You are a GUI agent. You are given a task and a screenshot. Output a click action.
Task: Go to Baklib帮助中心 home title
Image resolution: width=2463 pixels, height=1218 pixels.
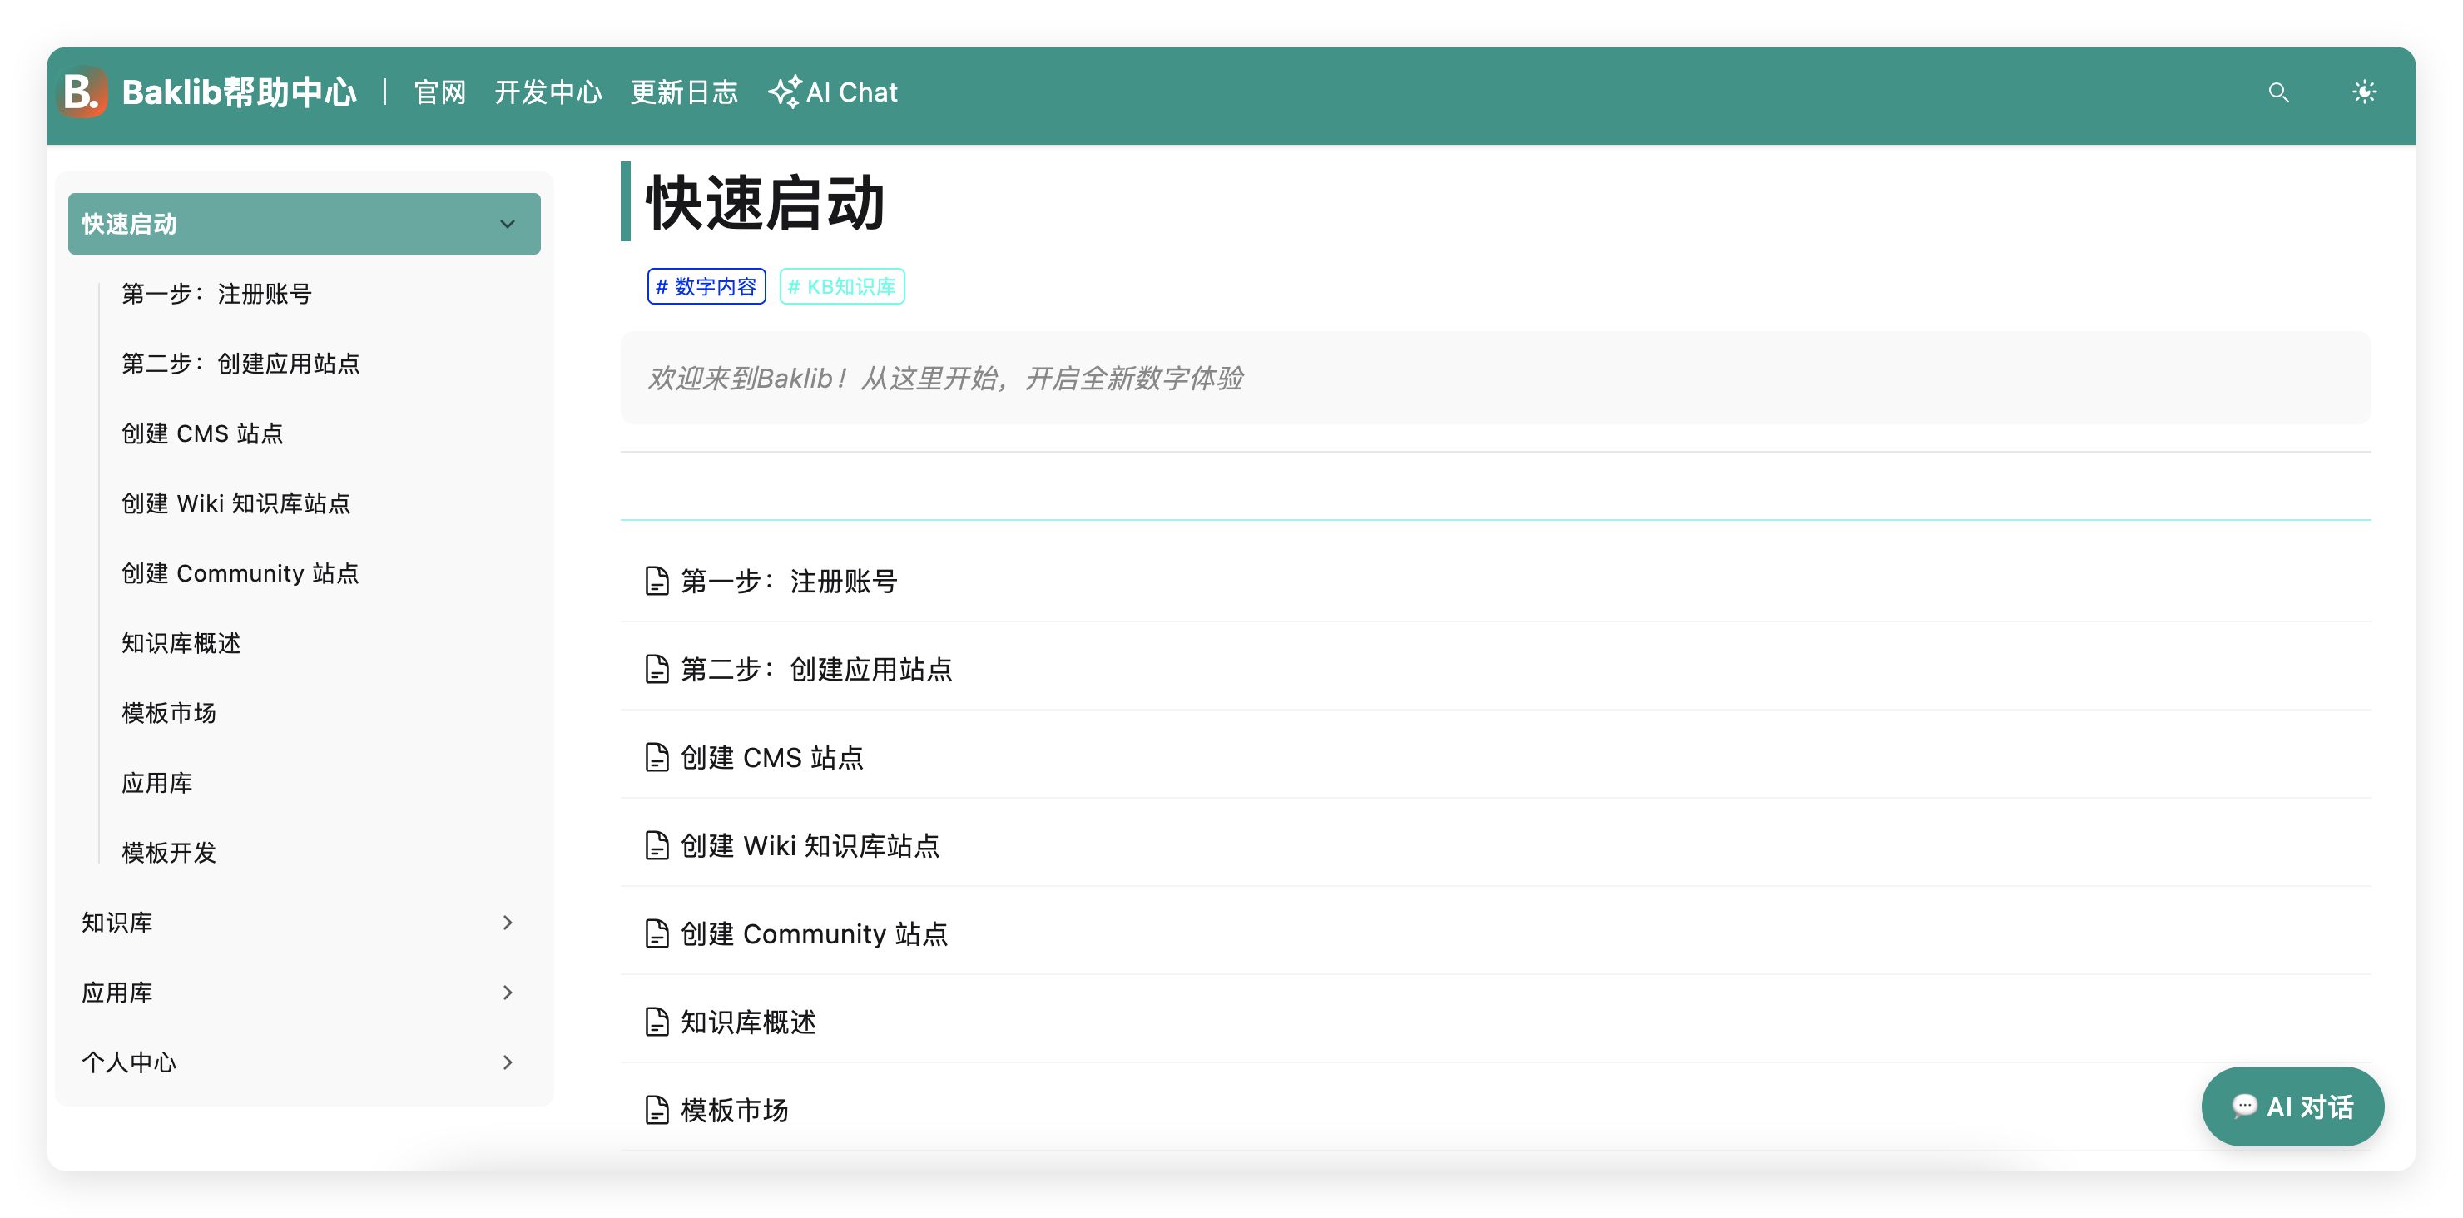[239, 92]
